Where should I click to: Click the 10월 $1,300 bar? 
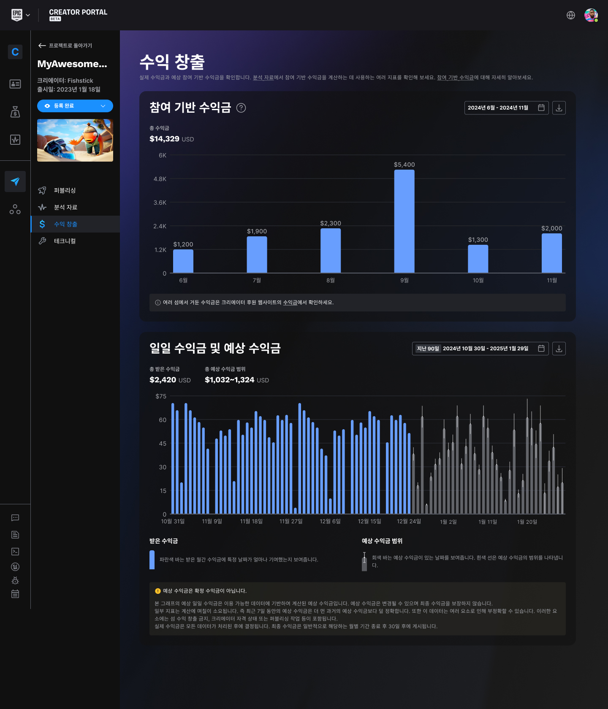click(x=478, y=259)
